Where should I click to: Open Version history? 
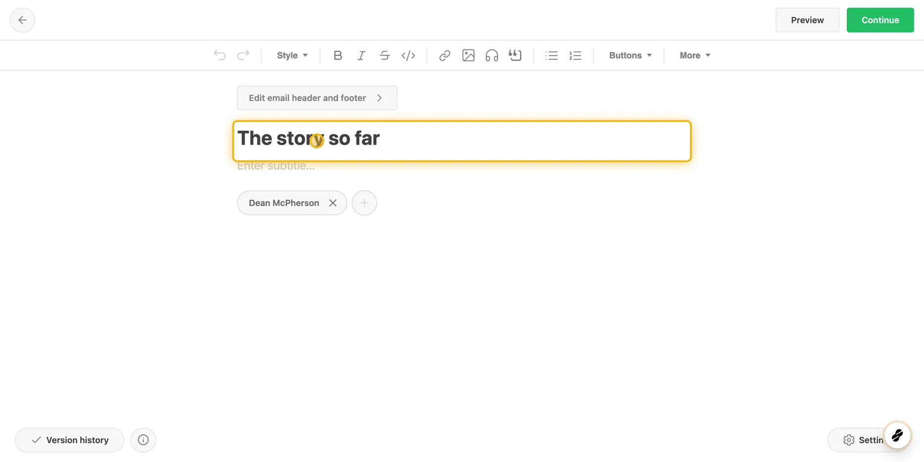point(69,440)
